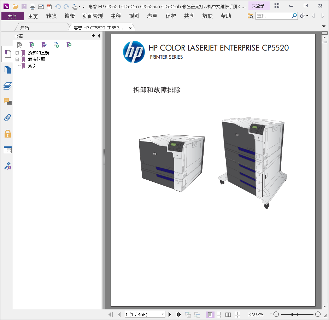329x320 pixels.
Task: Expand the 拆卸和重装 bookmark node
Action: [x=17, y=53]
